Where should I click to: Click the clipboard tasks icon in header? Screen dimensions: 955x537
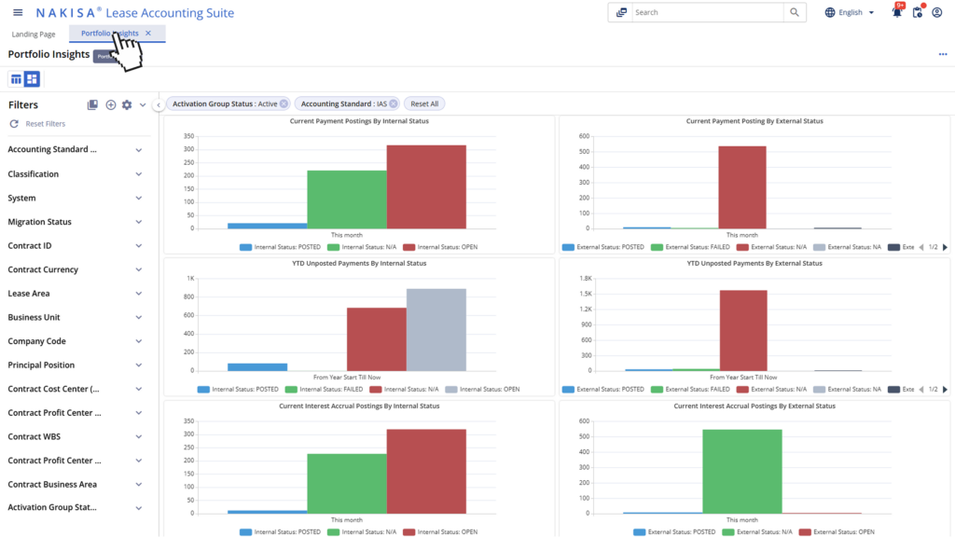tap(917, 12)
